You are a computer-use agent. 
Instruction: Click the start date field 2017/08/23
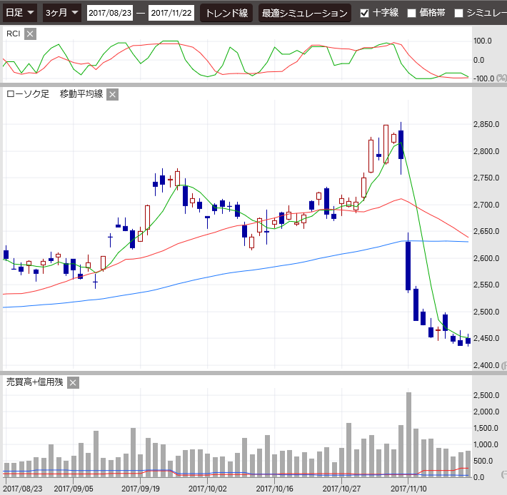coord(110,13)
